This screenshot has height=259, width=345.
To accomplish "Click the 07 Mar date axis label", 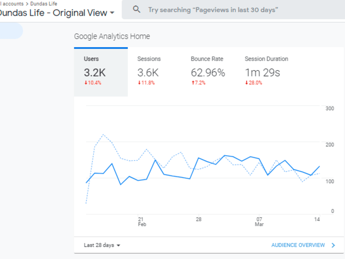I will click(259, 222).
